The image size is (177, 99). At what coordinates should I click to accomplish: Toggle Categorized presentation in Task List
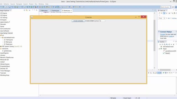(164, 13)
